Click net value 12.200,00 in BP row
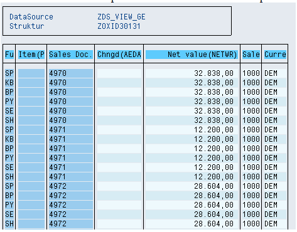The image size is (297, 232). tap(192, 149)
